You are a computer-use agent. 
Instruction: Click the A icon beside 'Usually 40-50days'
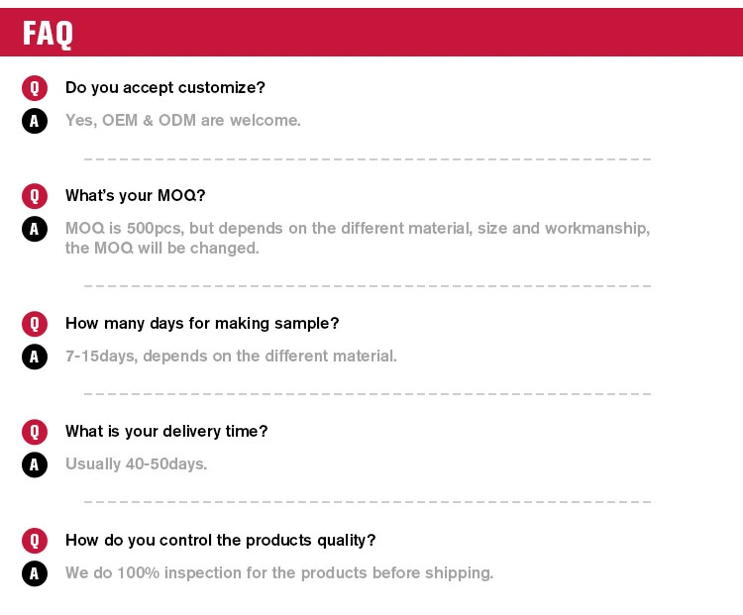(x=35, y=464)
